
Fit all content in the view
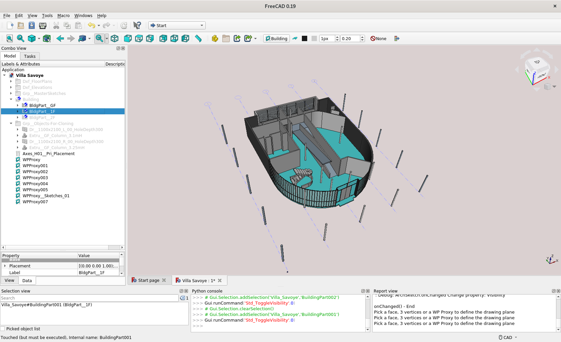coord(10,38)
